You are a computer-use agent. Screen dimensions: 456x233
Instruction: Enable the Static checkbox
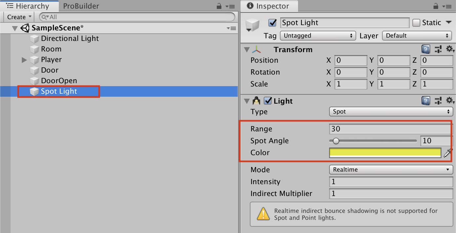(416, 23)
